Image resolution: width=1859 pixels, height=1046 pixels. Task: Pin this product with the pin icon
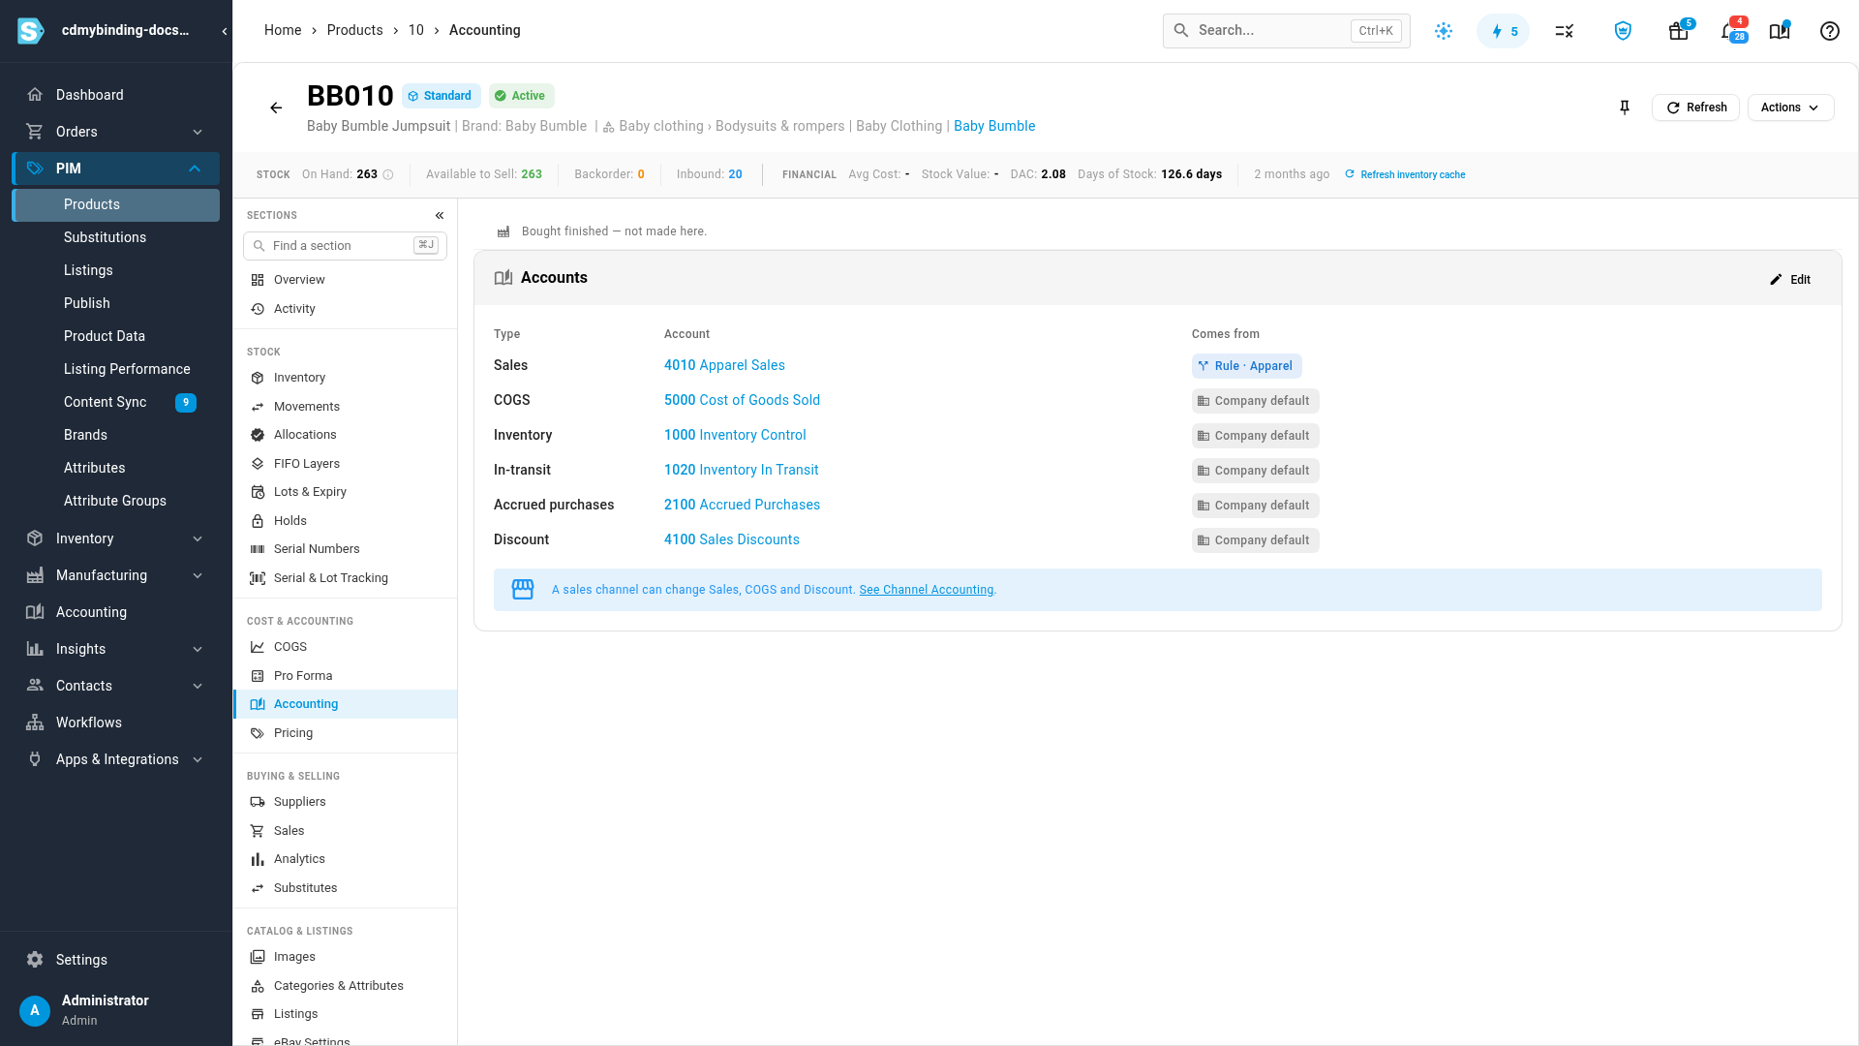coord(1625,108)
